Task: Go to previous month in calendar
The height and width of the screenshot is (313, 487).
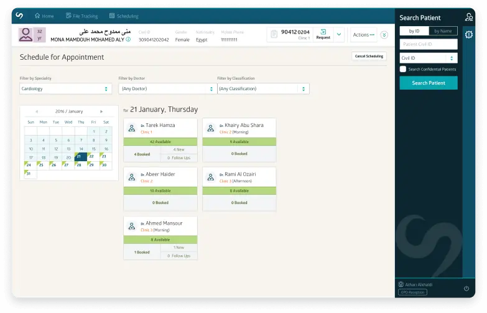Action: 37,111
